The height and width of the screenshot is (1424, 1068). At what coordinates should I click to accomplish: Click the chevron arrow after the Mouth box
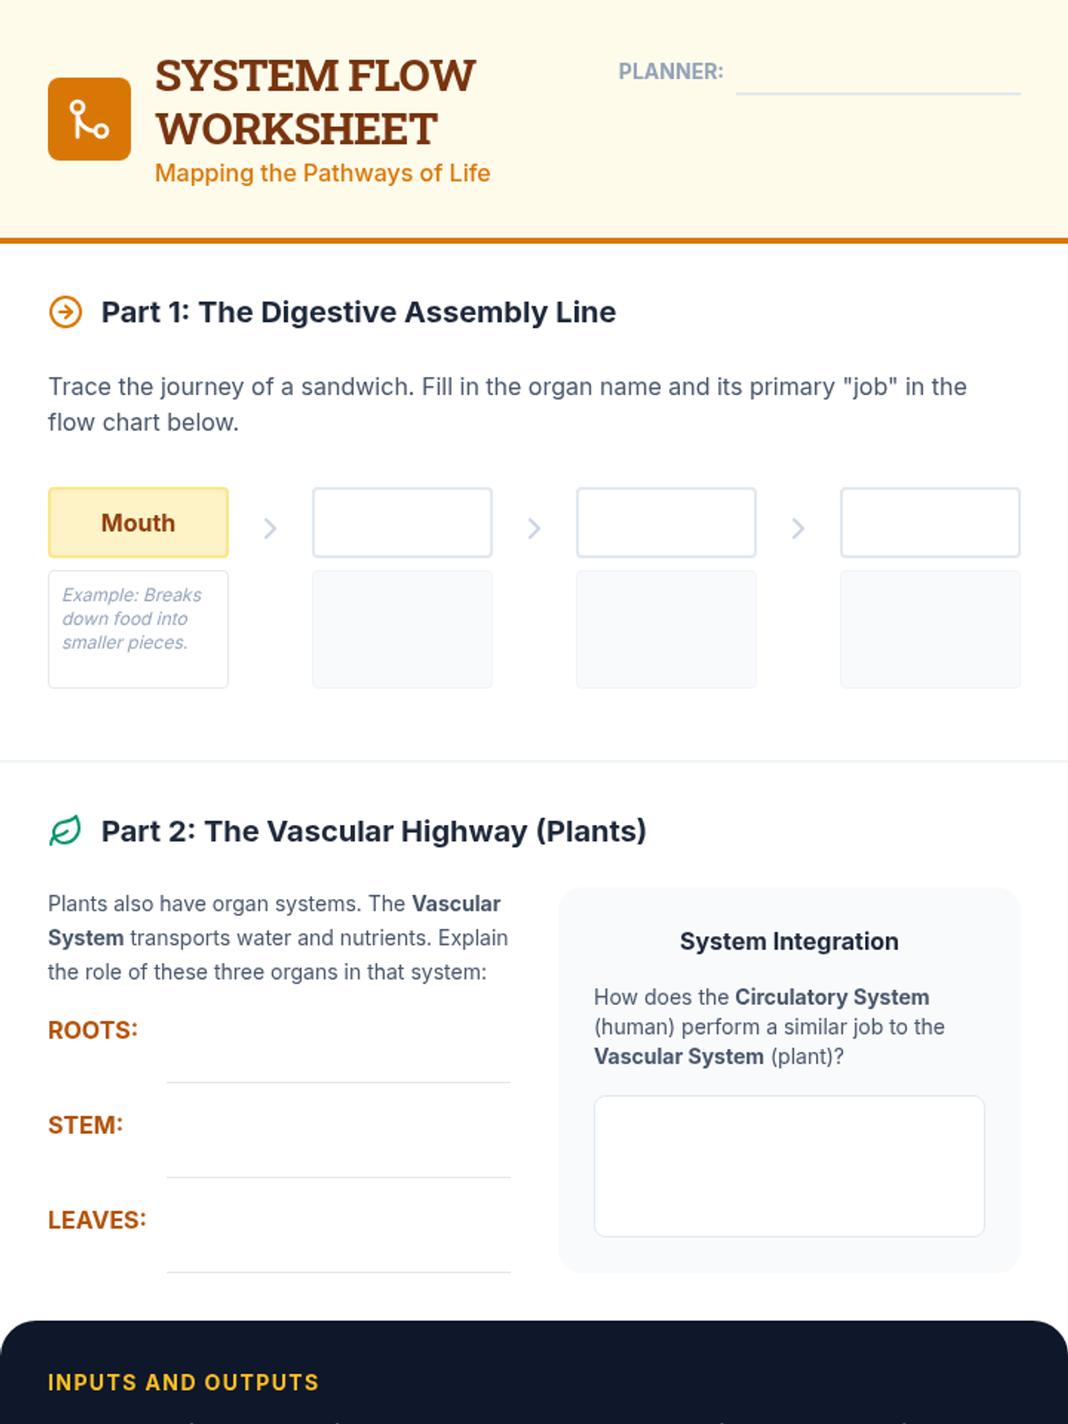[271, 529]
